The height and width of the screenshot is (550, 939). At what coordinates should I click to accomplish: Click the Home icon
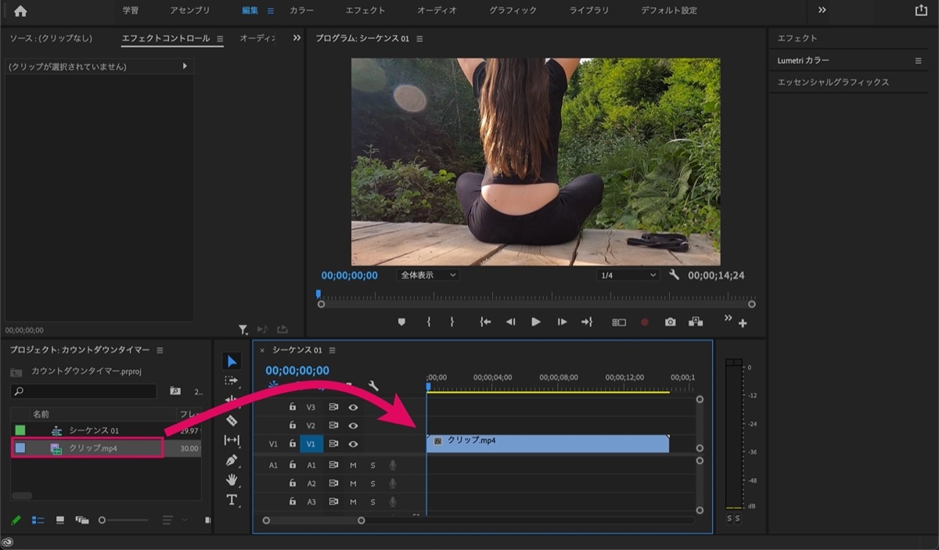[20, 11]
